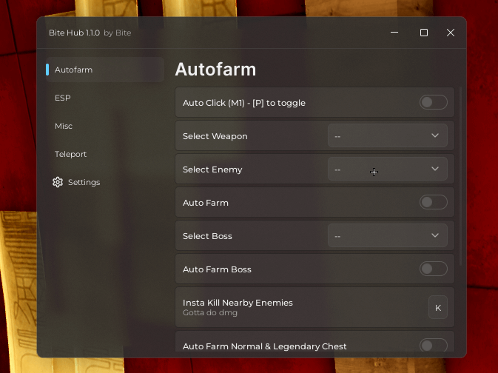Click the Bite Hub 1.1.0 title text
The width and height of the screenshot is (498, 373).
74,33
